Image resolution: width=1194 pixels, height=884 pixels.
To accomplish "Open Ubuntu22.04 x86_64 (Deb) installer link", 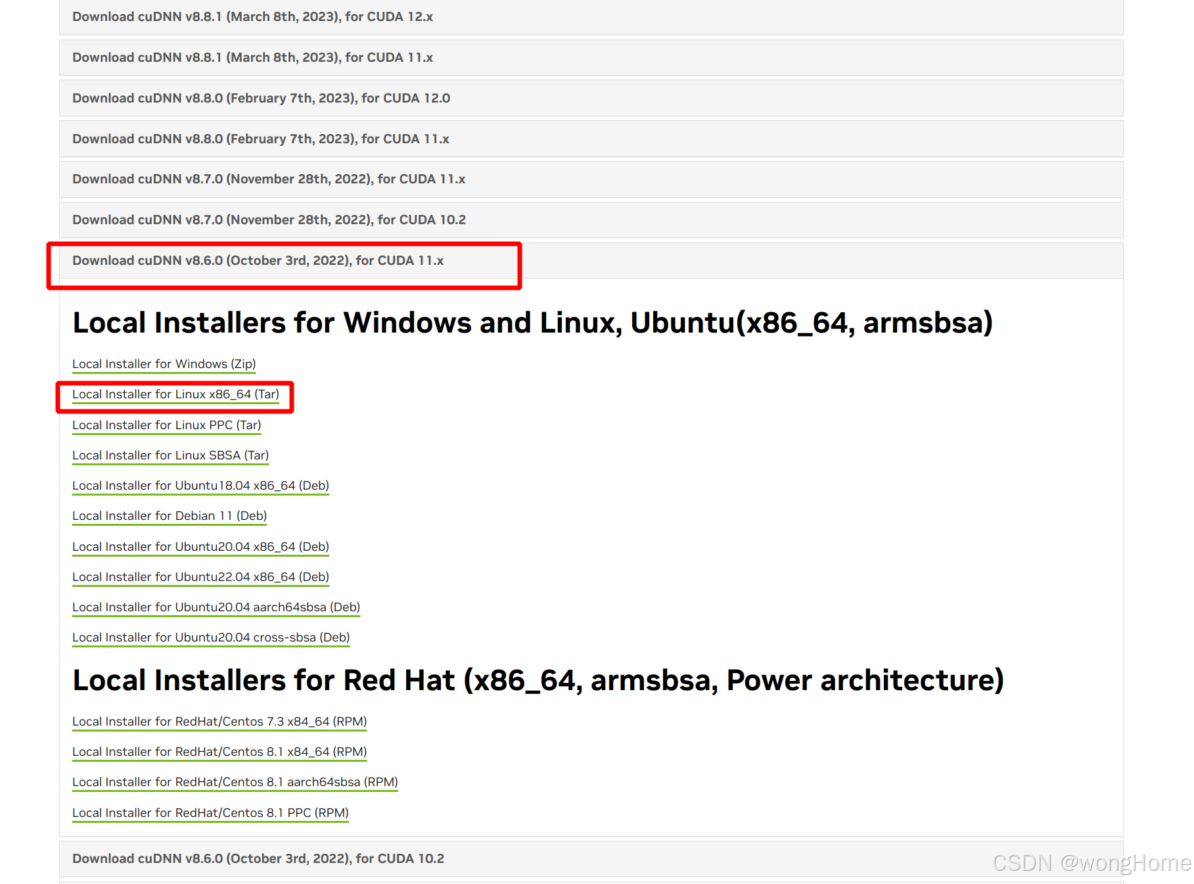I will 200,577.
